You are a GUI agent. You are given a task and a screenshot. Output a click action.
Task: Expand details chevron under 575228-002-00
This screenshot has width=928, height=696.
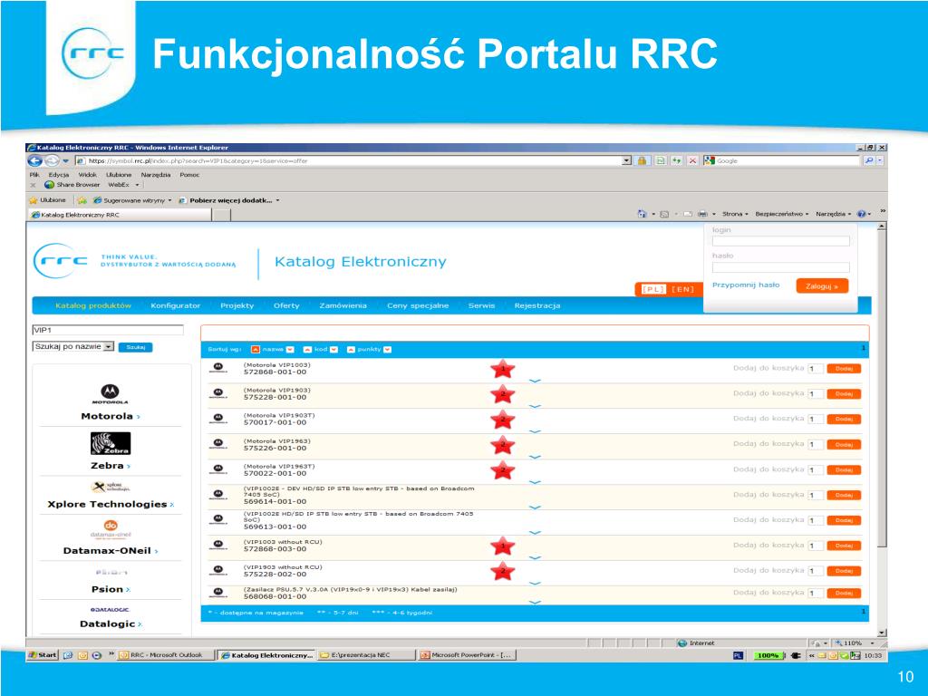tap(535, 583)
